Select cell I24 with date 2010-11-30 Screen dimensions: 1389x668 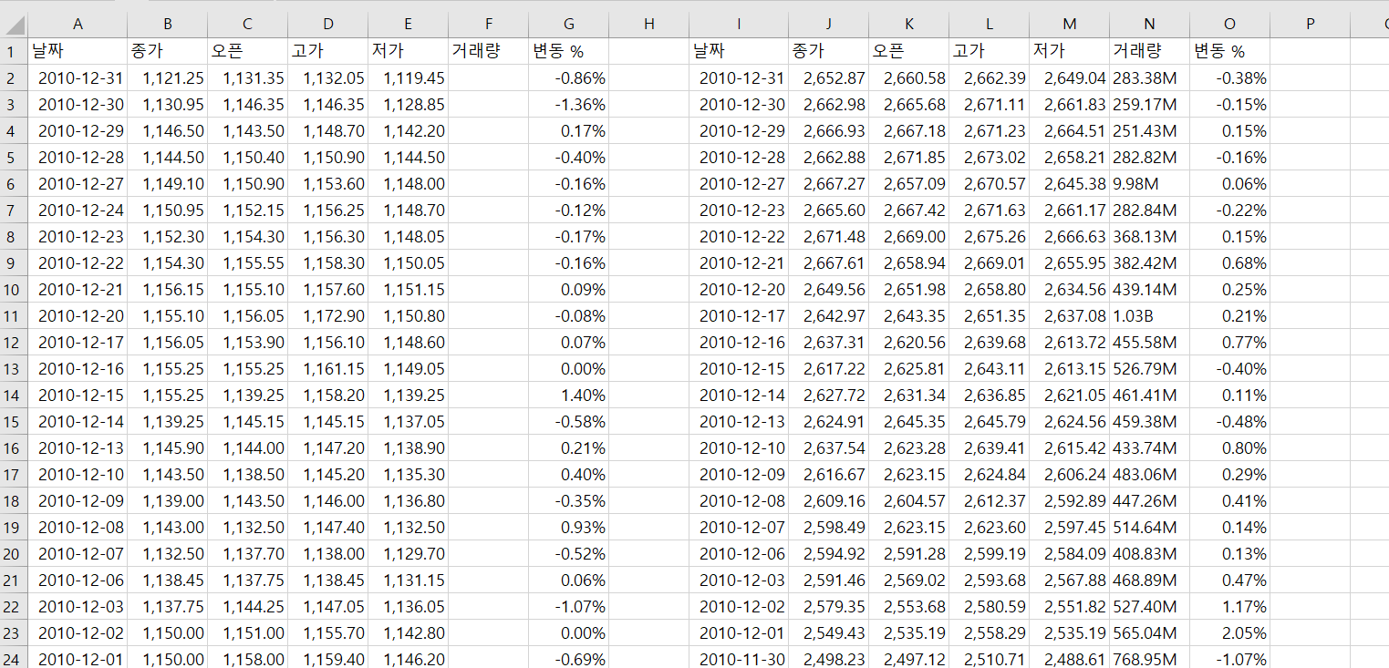pos(739,659)
